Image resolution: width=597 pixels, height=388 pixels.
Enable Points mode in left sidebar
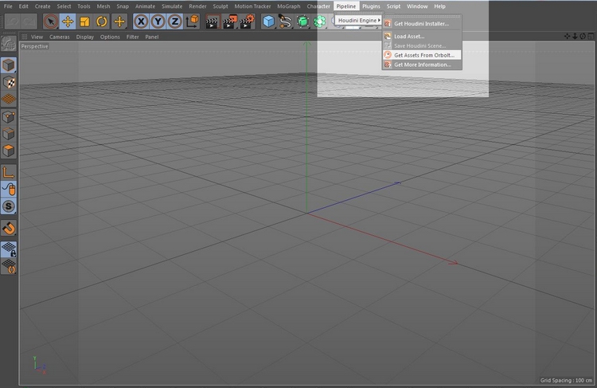click(x=9, y=116)
